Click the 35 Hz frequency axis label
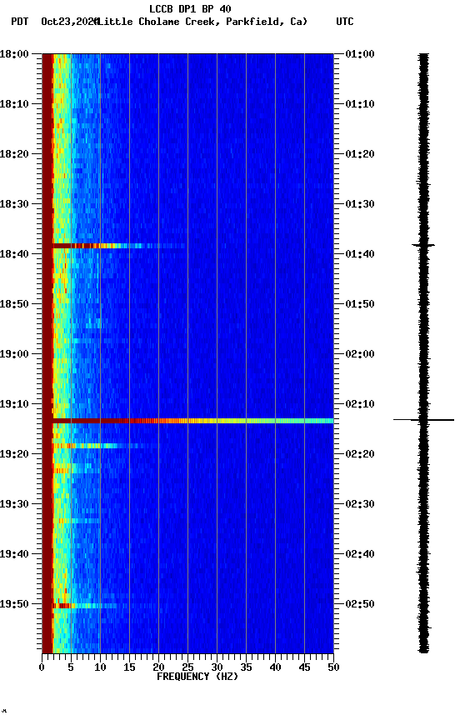This screenshot has height=720, width=460. pos(246,667)
